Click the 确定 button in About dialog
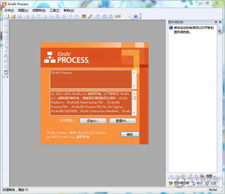 pos(130,134)
